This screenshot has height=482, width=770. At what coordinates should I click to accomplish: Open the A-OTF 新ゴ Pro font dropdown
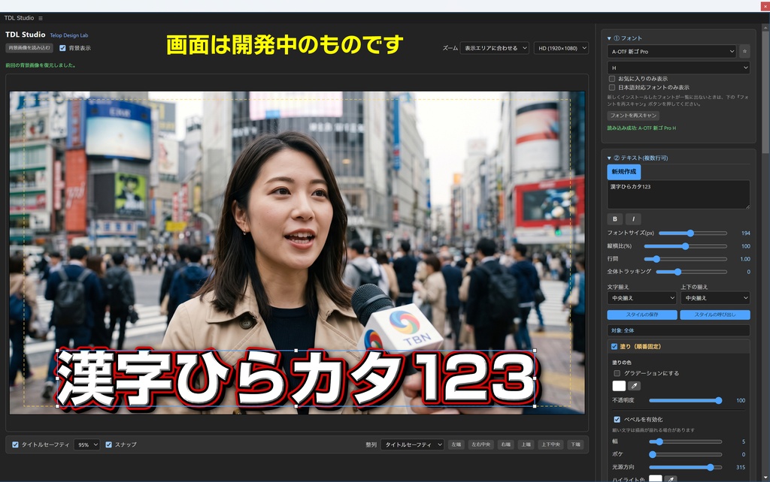coord(671,51)
